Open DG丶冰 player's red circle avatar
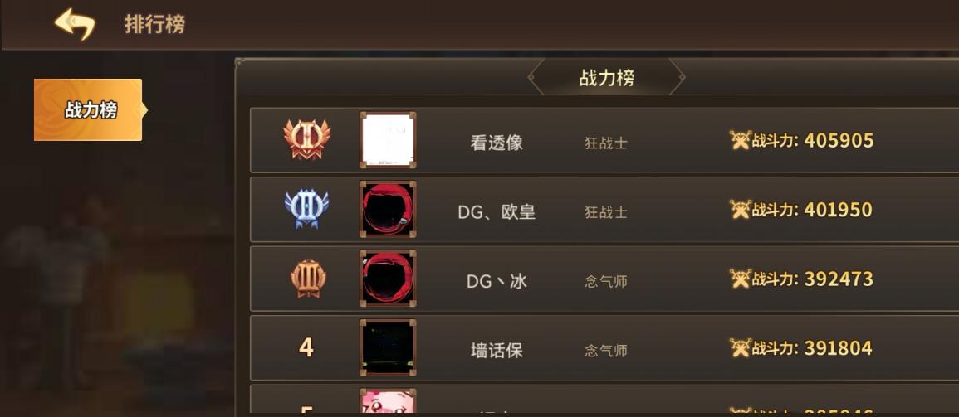This screenshot has height=417, width=959. pyautogui.click(x=388, y=279)
